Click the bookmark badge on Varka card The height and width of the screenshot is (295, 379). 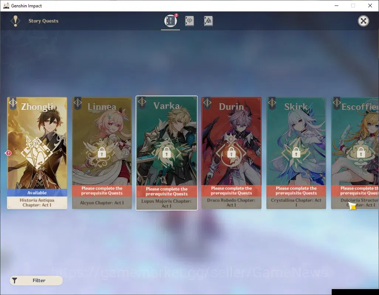pos(142,103)
